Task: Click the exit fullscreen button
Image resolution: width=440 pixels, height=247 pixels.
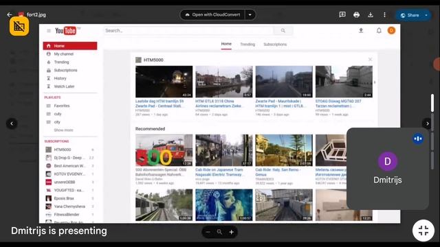Action: 423,231
